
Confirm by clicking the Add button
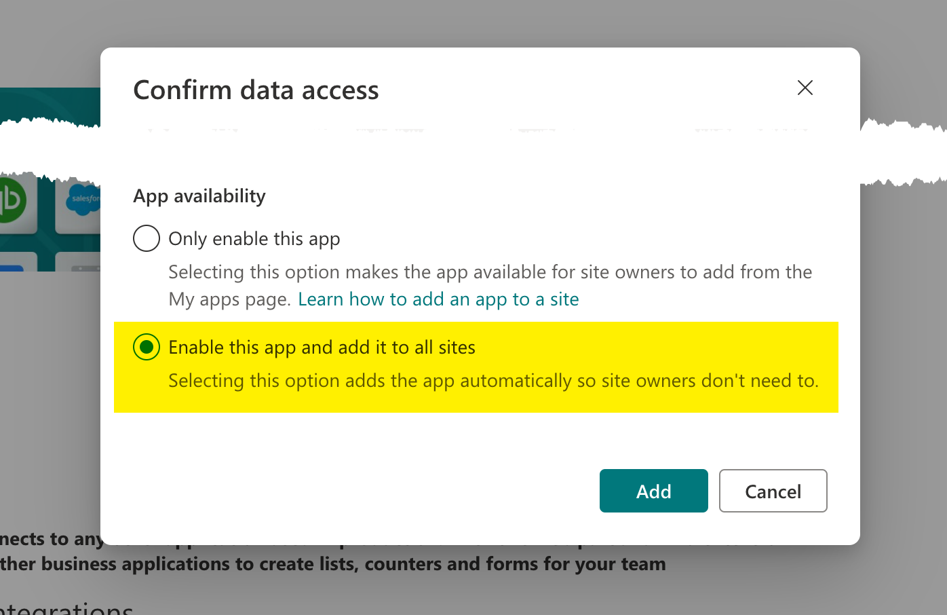pos(654,491)
